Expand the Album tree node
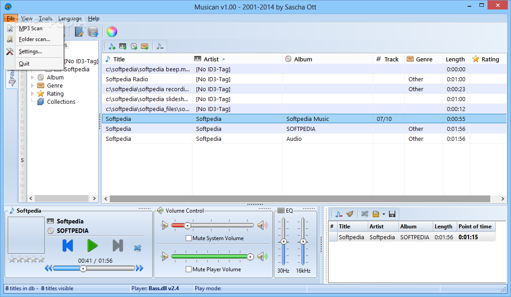The width and height of the screenshot is (511, 297). click(x=32, y=78)
